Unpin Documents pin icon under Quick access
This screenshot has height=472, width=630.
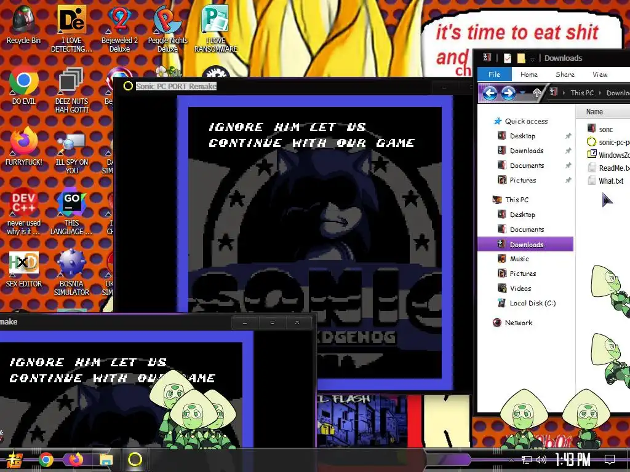click(568, 165)
